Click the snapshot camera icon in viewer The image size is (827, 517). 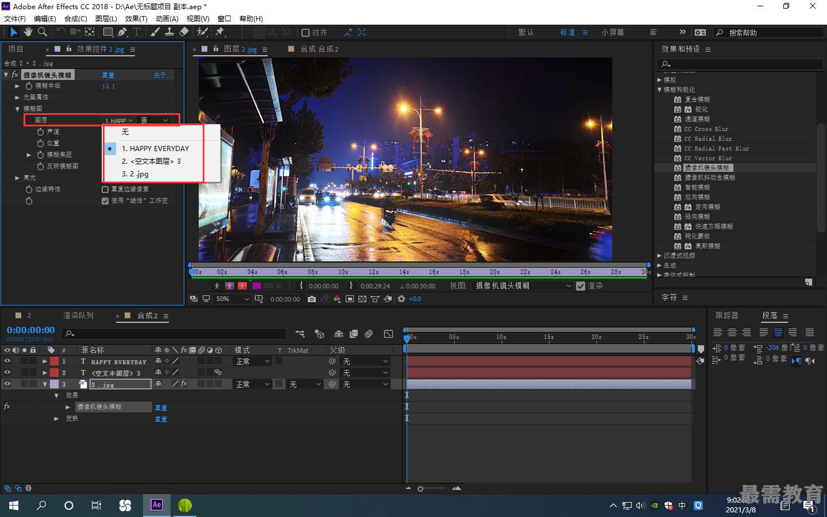[x=311, y=299]
